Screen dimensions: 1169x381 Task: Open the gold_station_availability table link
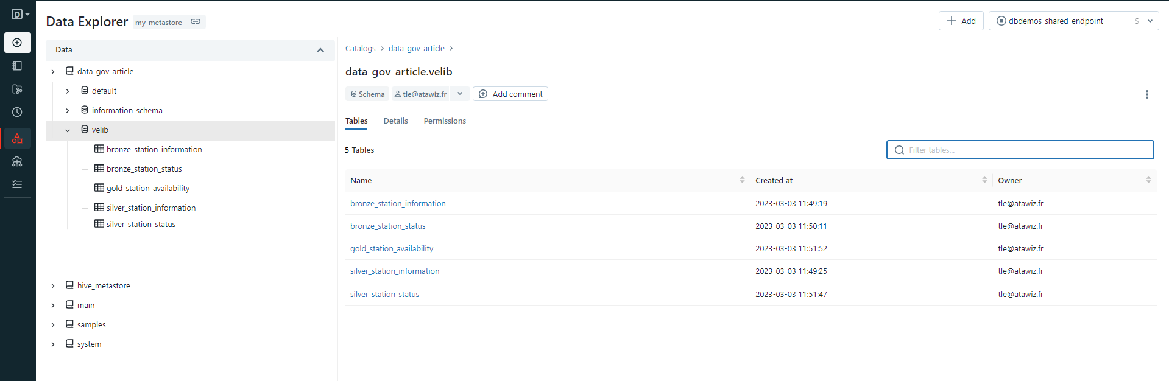(x=392, y=249)
